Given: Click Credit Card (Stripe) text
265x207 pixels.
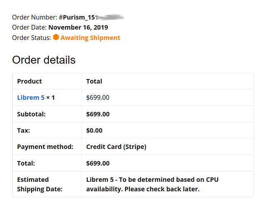Looking at the screenshot, I should pyautogui.click(x=116, y=147).
